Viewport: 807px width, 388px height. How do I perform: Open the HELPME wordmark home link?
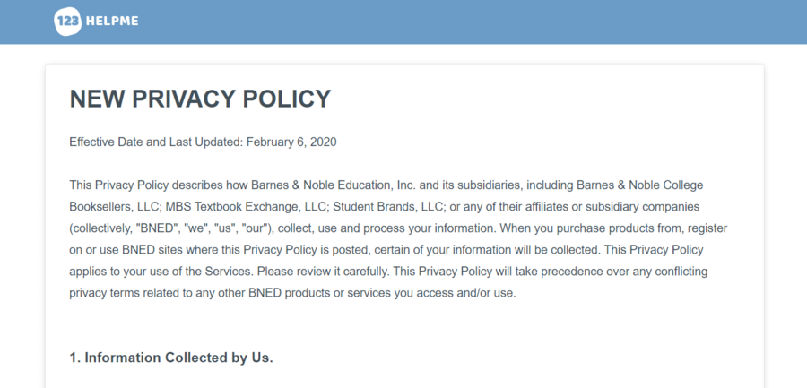point(112,22)
